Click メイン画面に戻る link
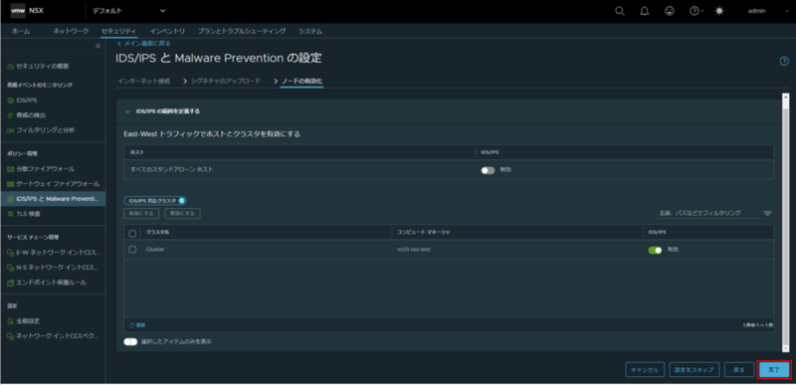The width and height of the screenshot is (796, 385). [143, 44]
